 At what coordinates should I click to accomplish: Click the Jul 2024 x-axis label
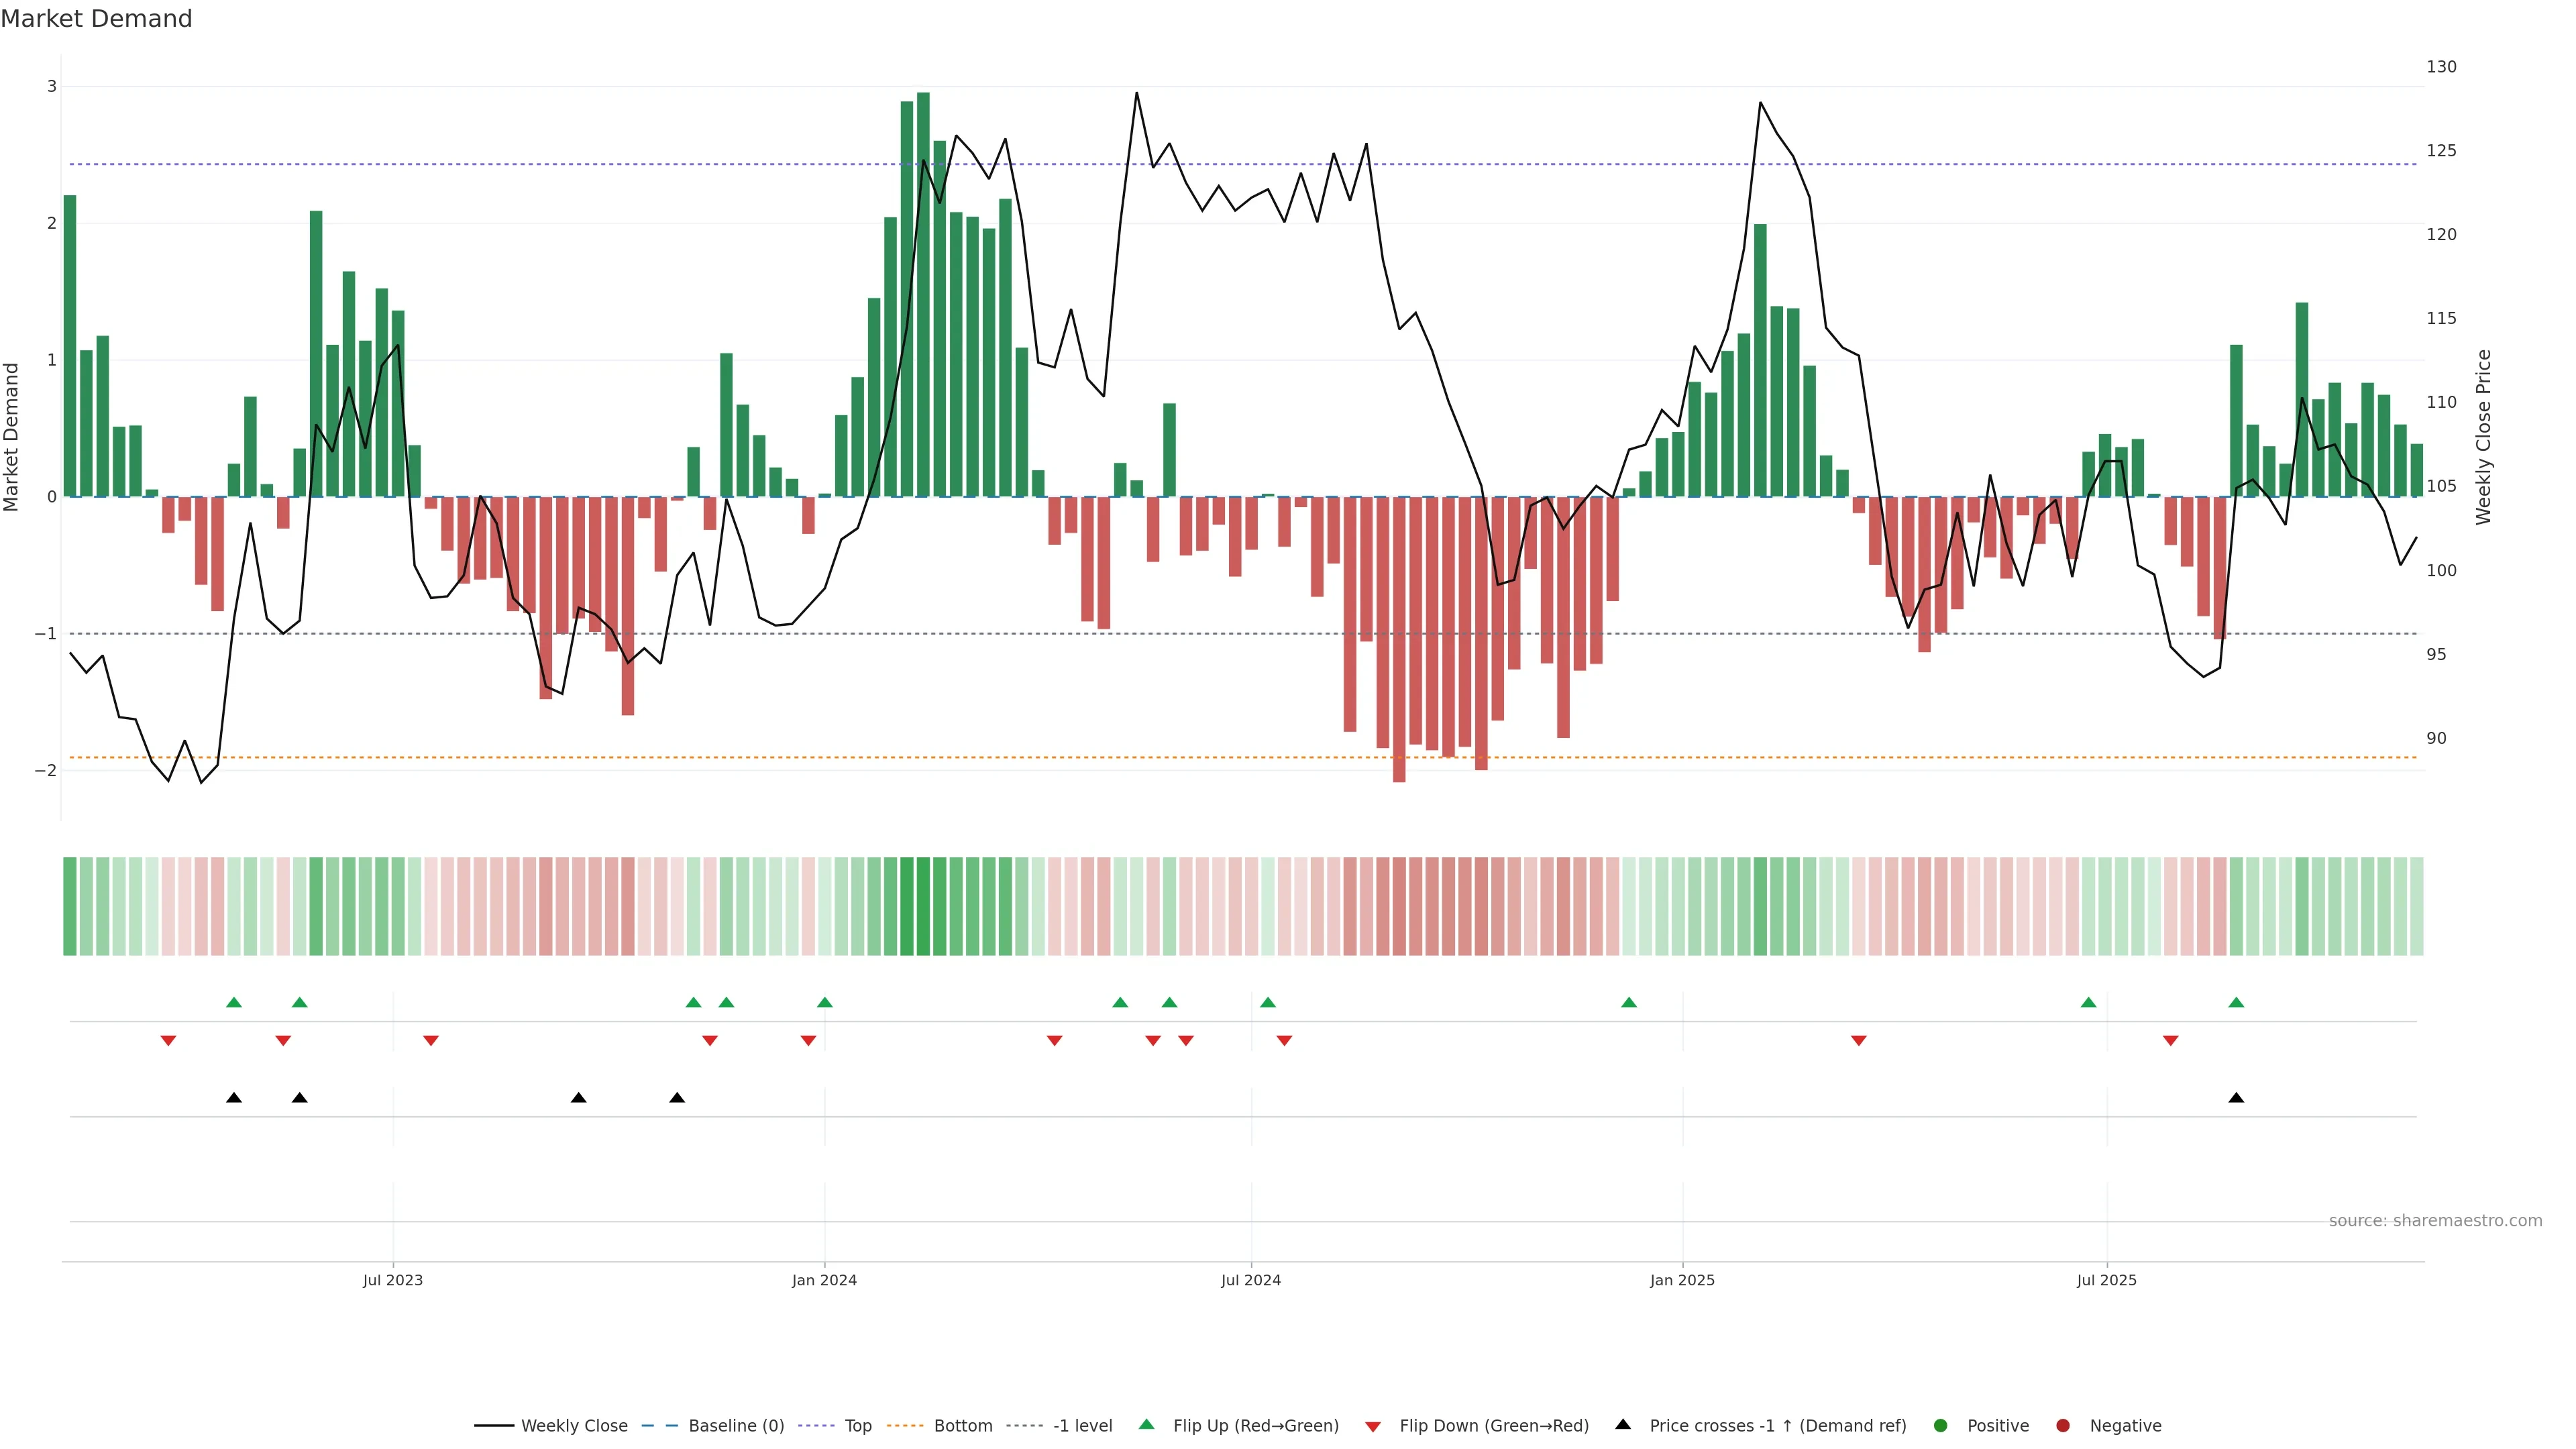pyautogui.click(x=1250, y=1280)
